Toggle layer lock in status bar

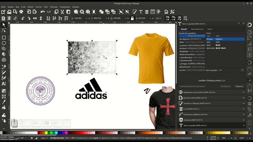[37, 138]
